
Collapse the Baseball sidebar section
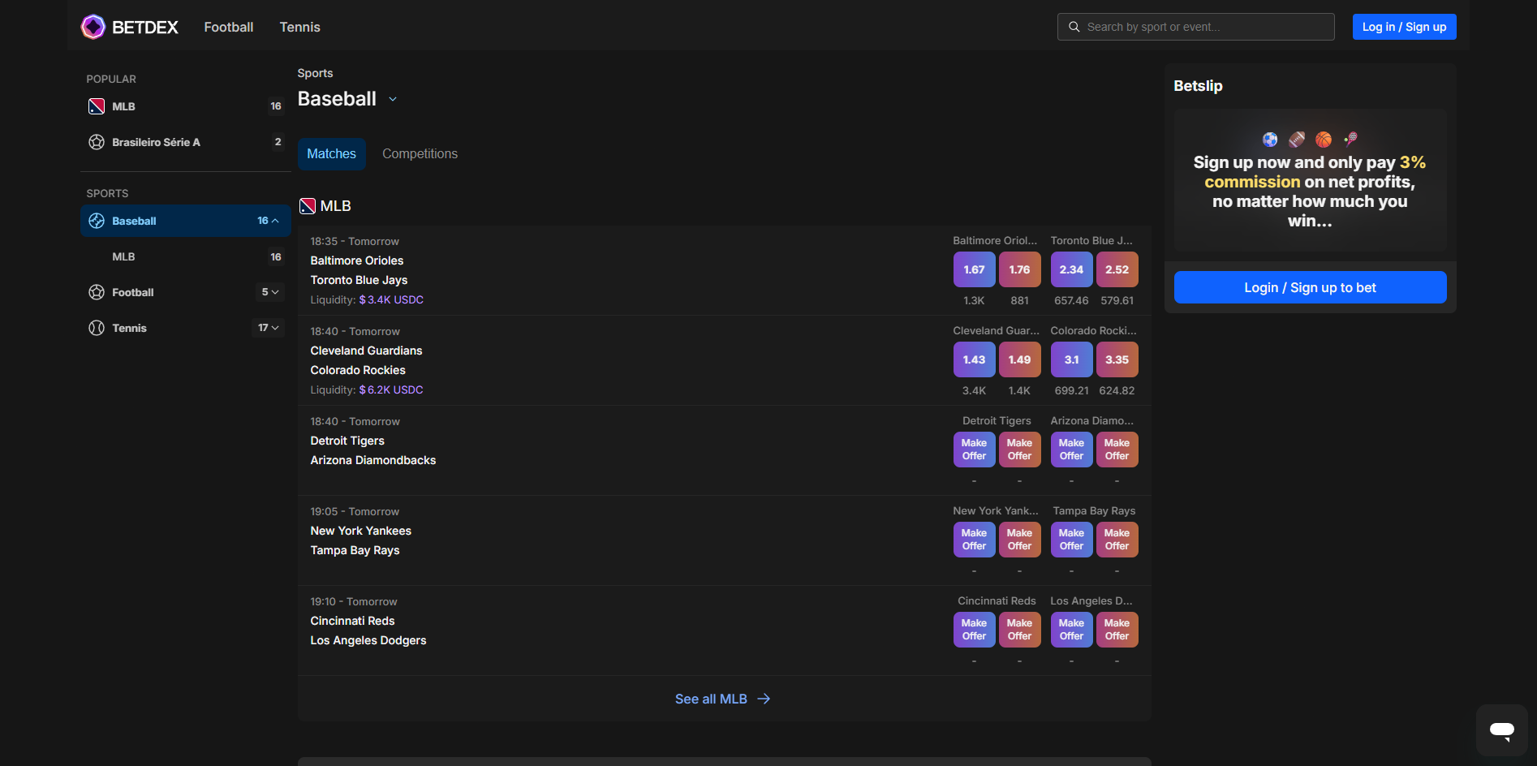click(x=275, y=221)
